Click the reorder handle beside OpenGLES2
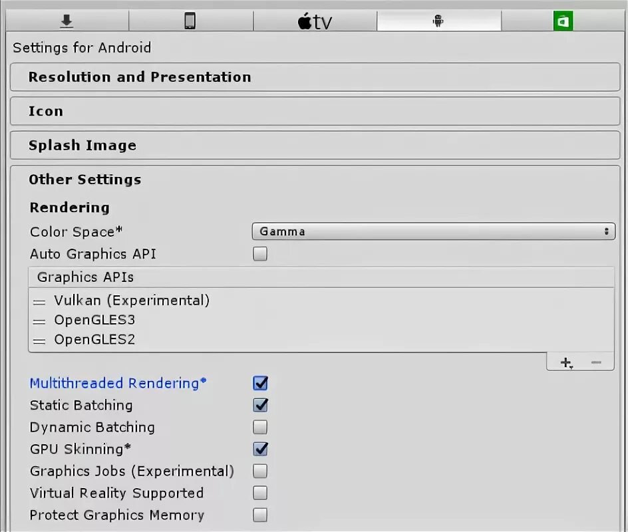 point(39,341)
